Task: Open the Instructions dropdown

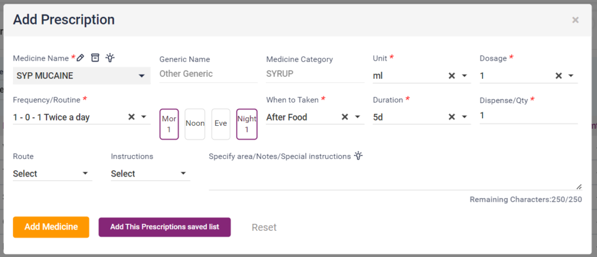Action: 183,174
